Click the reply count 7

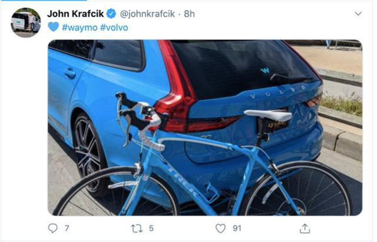click(x=67, y=228)
